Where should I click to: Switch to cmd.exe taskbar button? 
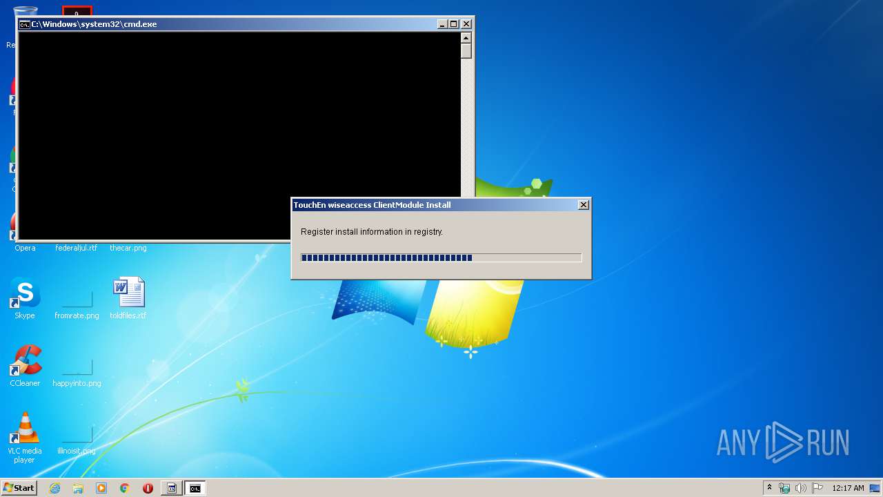[x=195, y=488]
